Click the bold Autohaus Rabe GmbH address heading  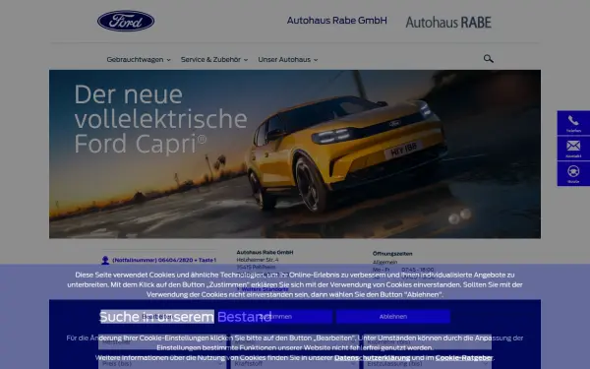[265, 252]
